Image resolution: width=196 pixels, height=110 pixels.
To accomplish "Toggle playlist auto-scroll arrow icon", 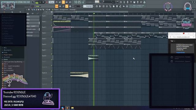I will point(60,6).
